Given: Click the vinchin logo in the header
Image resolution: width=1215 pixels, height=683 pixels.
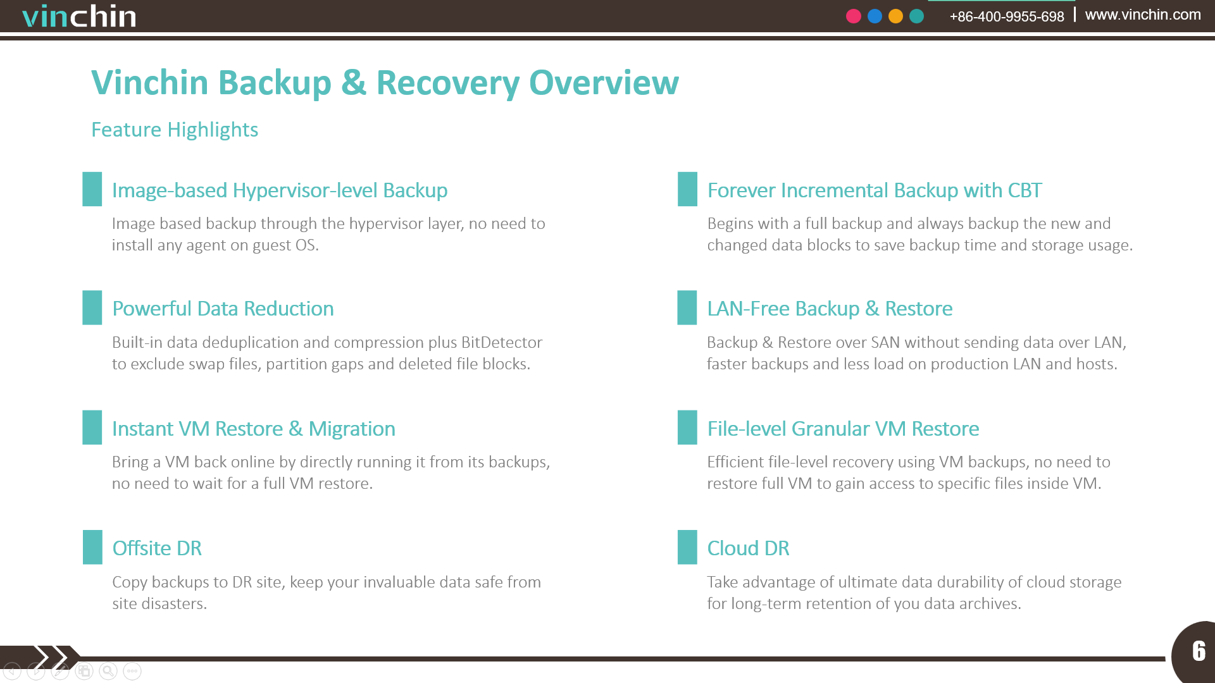Looking at the screenshot, I should tap(79, 16).
